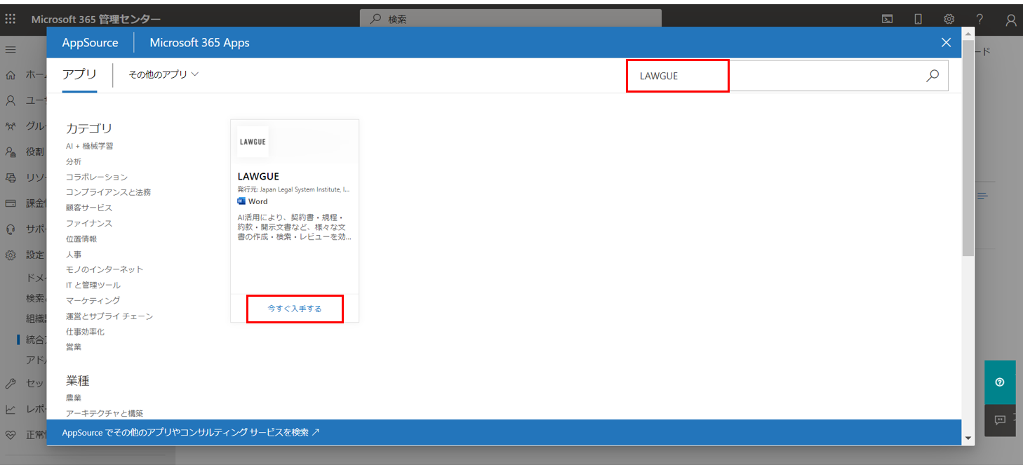Open the app launcher waffle icon
This screenshot has width=1023, height=470.
pos(11,20)
